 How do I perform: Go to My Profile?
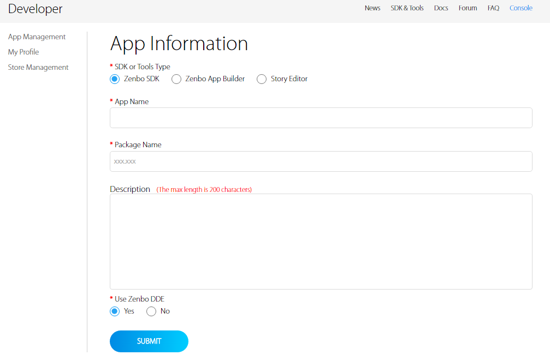pos(23,52)
